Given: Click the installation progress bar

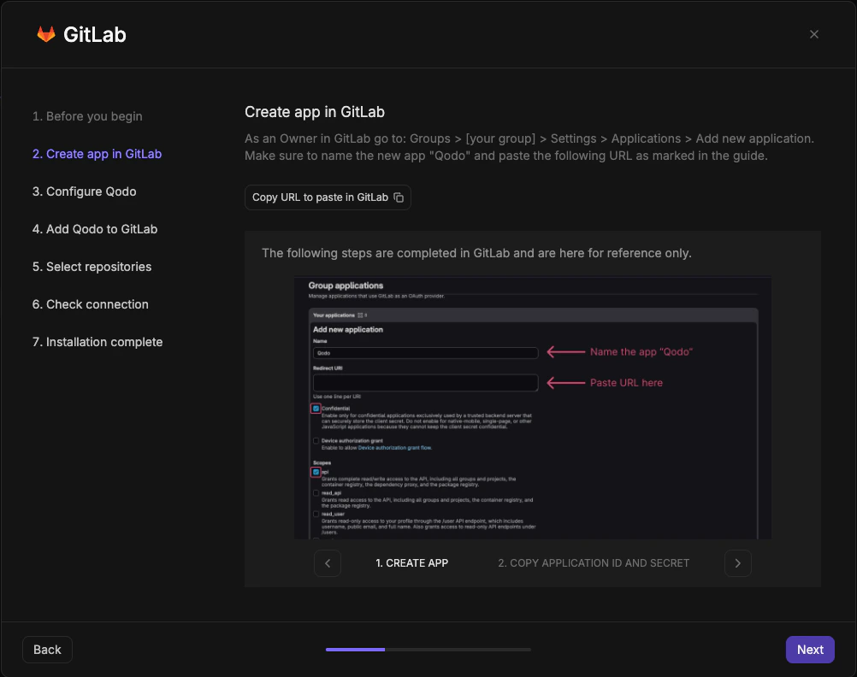Looking at the screenshot, I should [x=428, y=650].
